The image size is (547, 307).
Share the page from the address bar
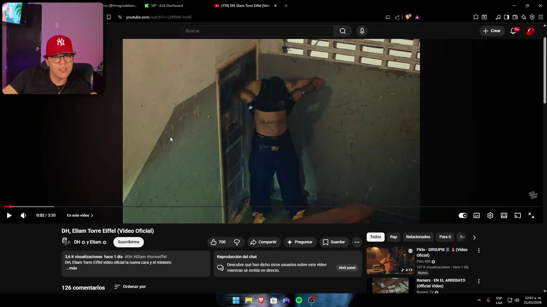(397, 17)
